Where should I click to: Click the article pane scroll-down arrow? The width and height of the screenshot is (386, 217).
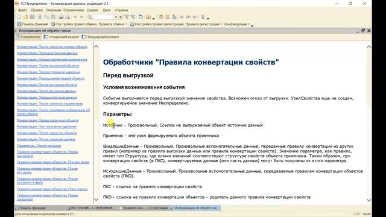(x=369, y=200)
